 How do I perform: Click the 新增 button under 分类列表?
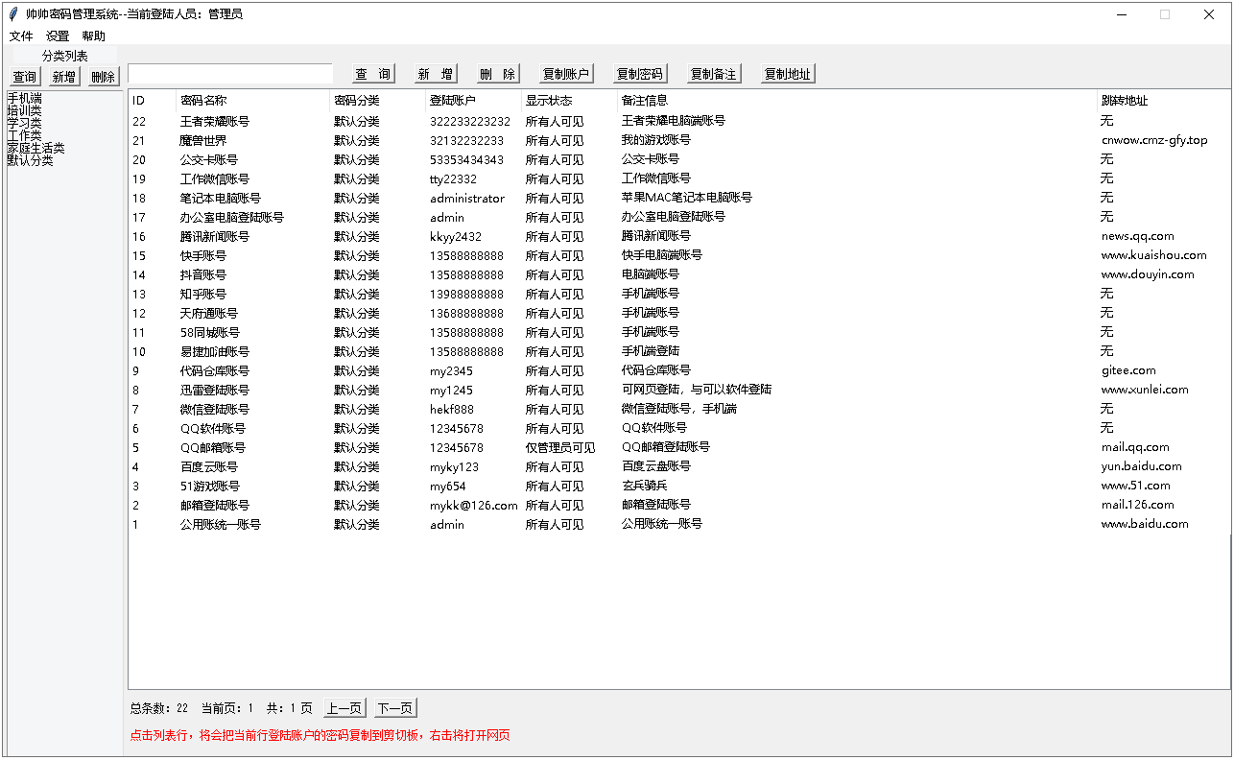64,77
